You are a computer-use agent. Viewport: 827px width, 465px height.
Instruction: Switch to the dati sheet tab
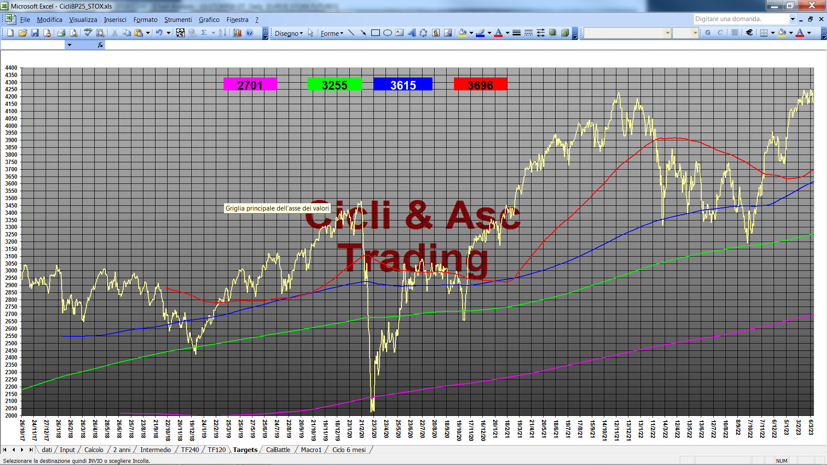tap(47, 449)
